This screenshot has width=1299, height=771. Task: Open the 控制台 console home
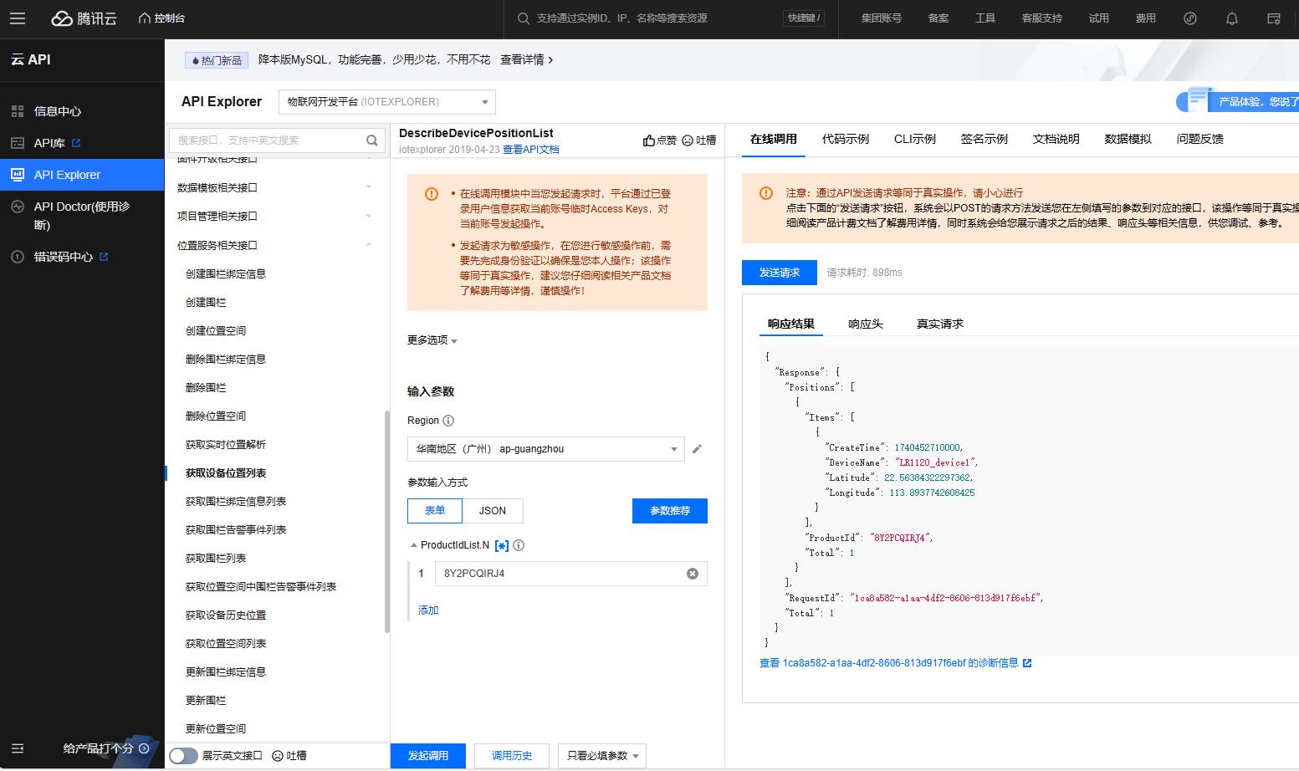[161, 18]
